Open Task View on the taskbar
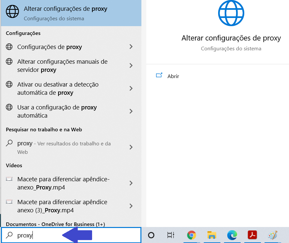 click(x=171, y=235)
